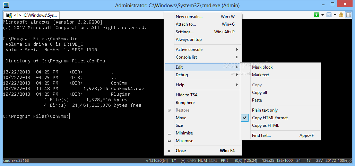Click the PRI priority indicator in status bar
The image size is (355, 166).
click(x=225, y=160)
